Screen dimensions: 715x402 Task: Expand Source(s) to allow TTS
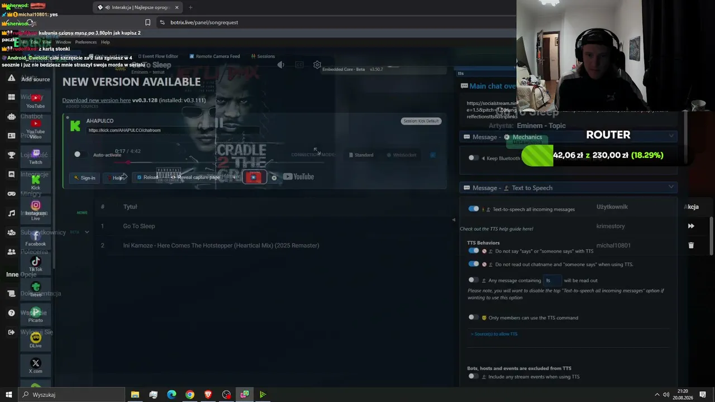(x=494, y=334)
